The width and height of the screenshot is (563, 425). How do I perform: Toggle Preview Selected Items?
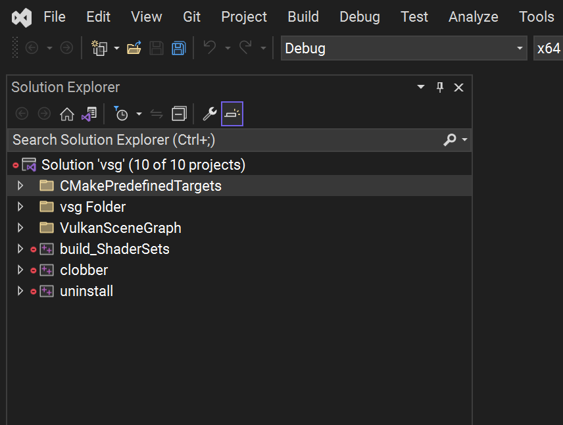[x=232, y=113]
